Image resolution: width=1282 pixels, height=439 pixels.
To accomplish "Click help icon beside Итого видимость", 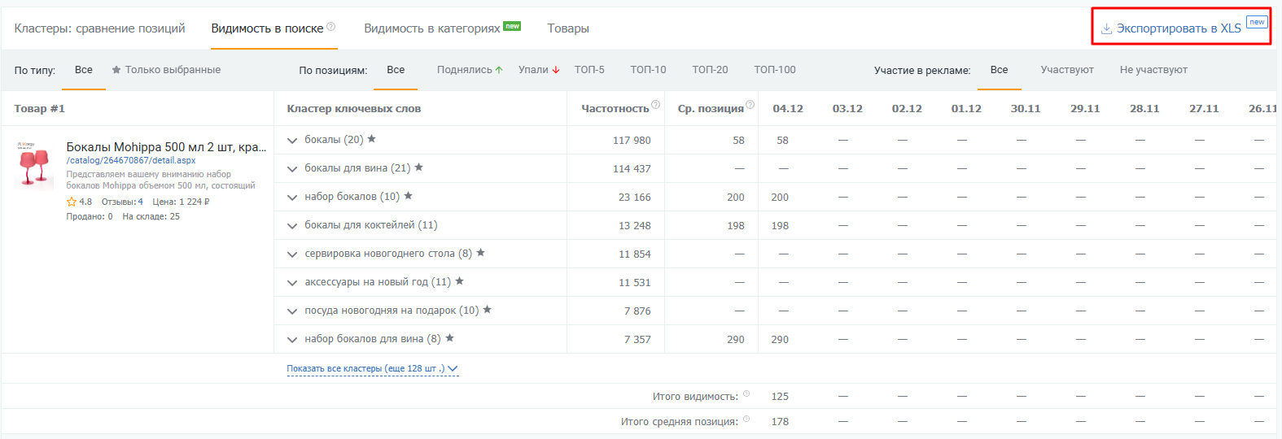I will (x=746, y=393).
